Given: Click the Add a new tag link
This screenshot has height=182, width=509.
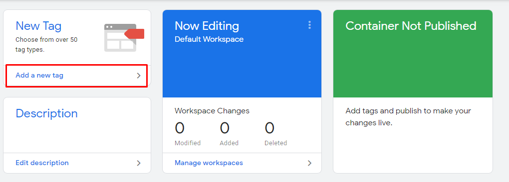Looking at the screenshot, I should tap(39, 75).
